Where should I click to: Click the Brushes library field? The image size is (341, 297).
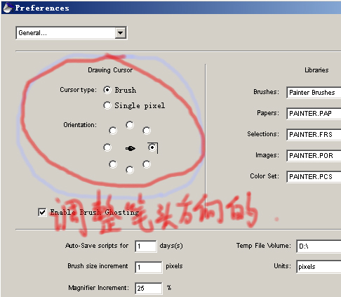(x=314, y=93)
